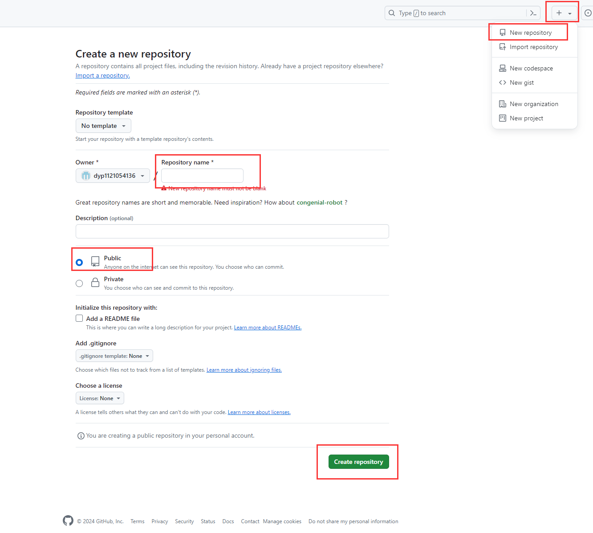The width and height of the screenshot is (593, 533).
Task: Select the Public visibility radio button
Action: 79,262
